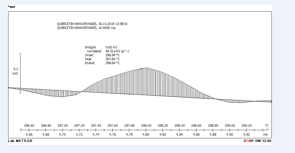Click the 4.92 time axis label
The image size is (295, 153).
[x=246, y=135]
